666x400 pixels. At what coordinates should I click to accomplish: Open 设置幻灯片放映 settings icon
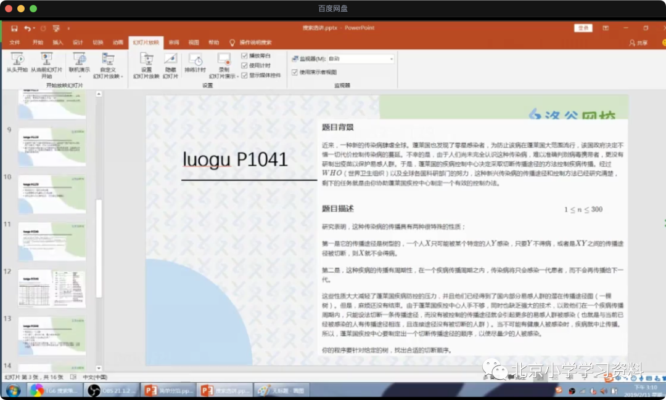coord(147,59)
